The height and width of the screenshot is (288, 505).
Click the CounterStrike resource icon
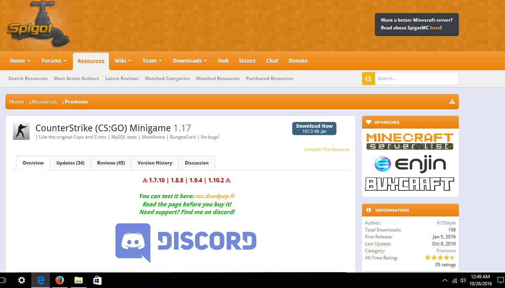[x=21, y=131]
